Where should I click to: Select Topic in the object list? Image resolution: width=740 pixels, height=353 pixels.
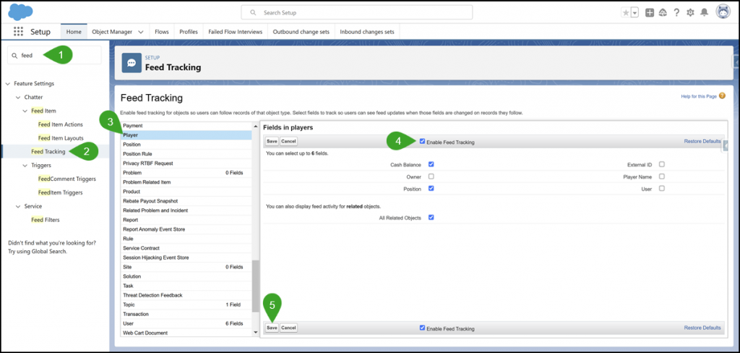point(186,305)
